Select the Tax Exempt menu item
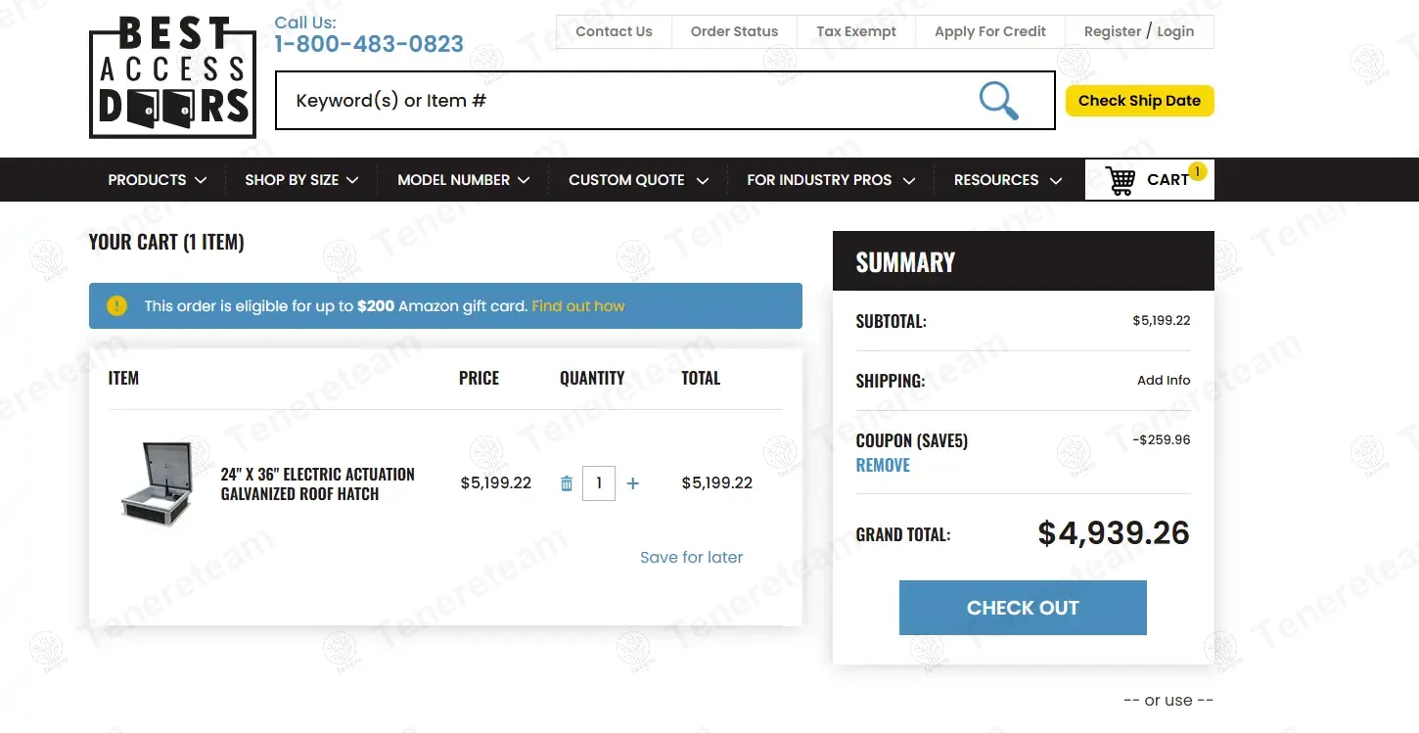The image size is (1419, 733). tap(856, 31)
